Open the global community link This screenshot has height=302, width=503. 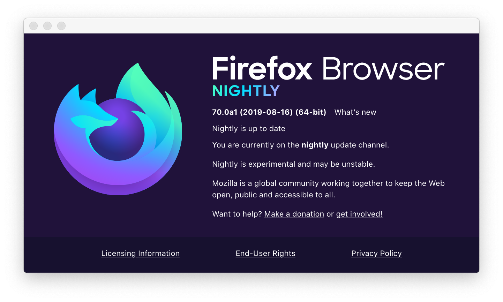pyautogui.click(x=286, y=183)
